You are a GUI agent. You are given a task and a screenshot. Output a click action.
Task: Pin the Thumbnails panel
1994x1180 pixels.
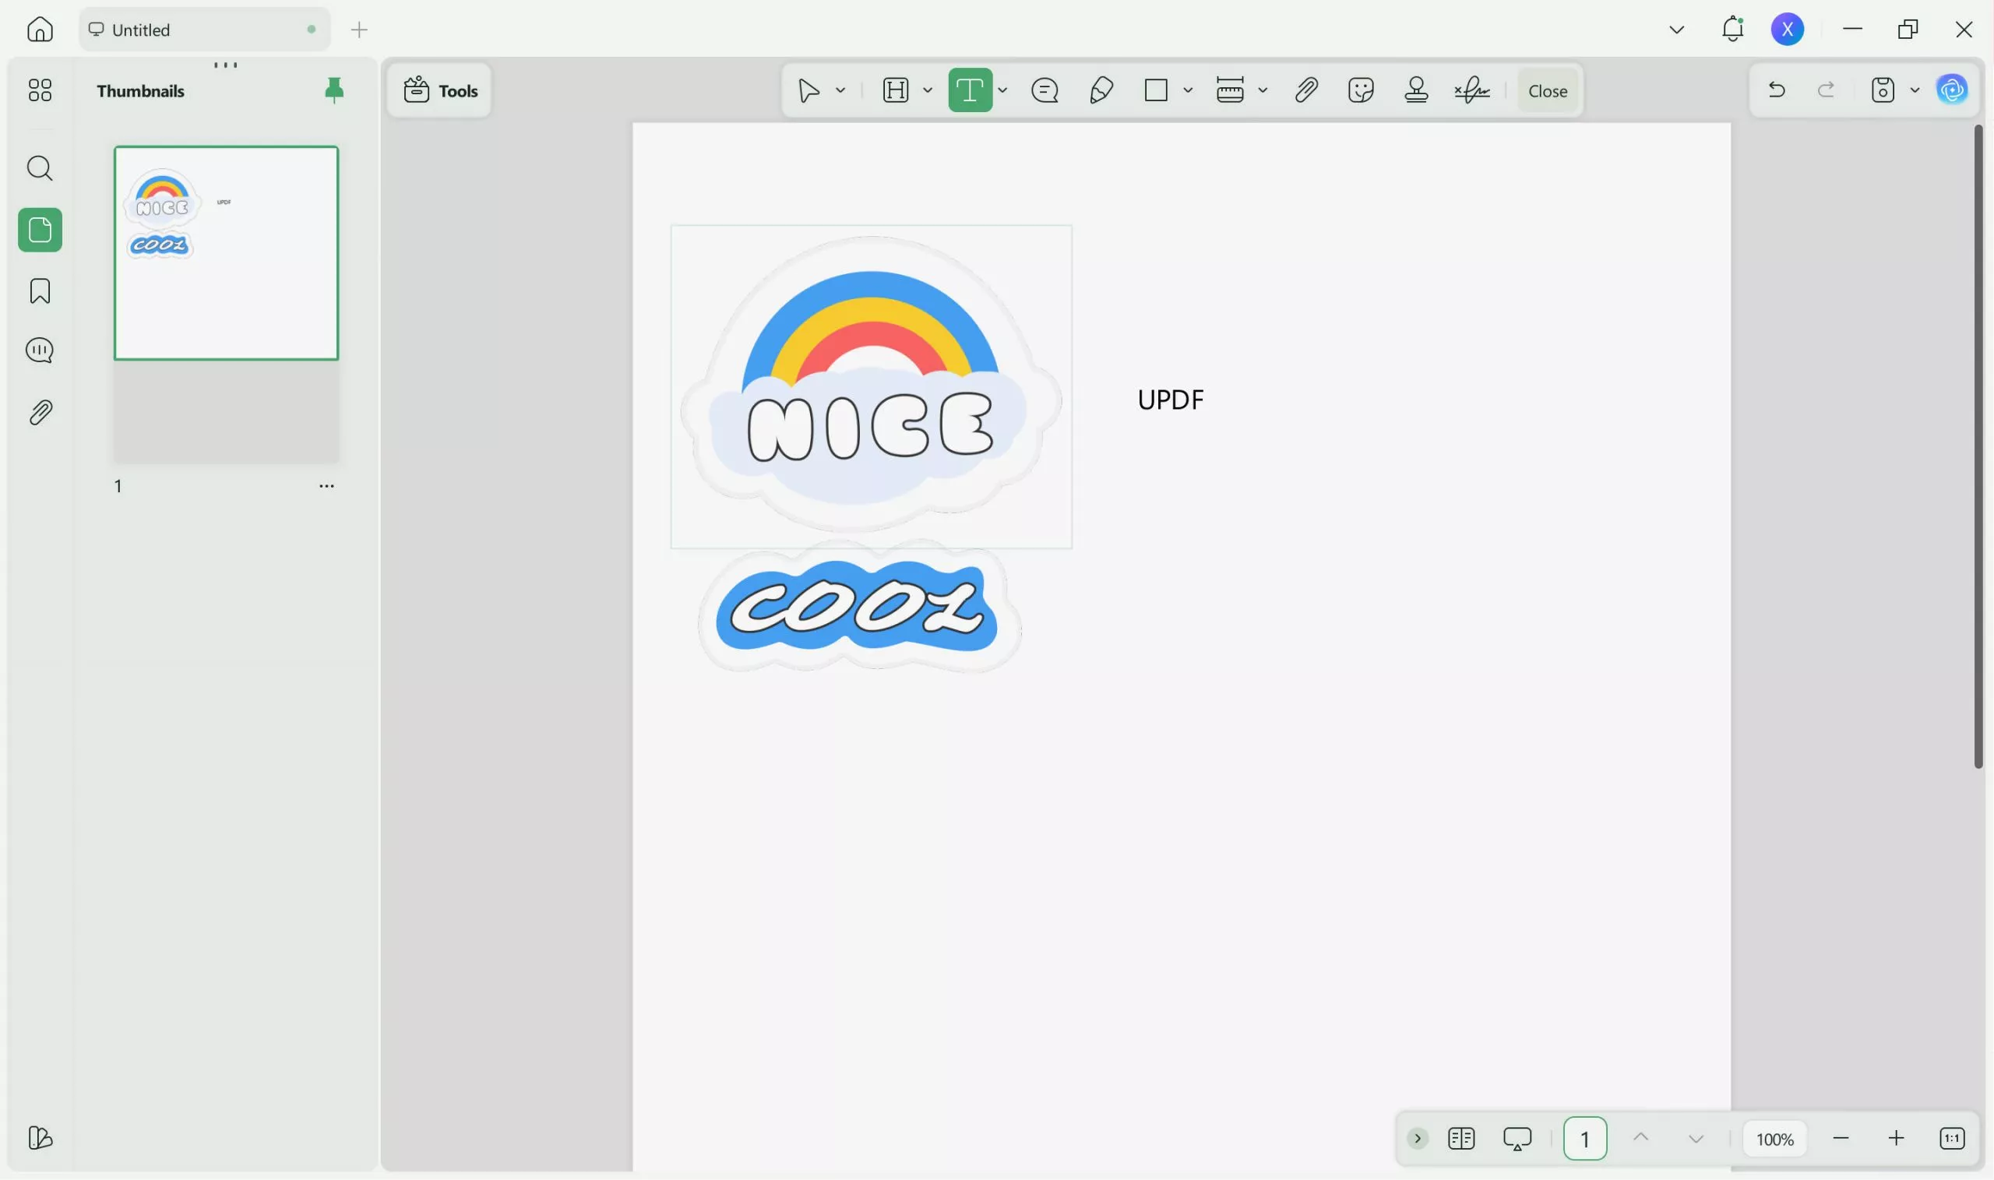[x=333, y=89]
